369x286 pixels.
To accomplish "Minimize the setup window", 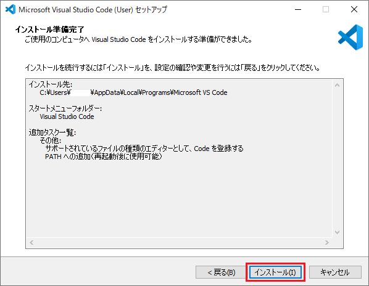I will 298,9.
